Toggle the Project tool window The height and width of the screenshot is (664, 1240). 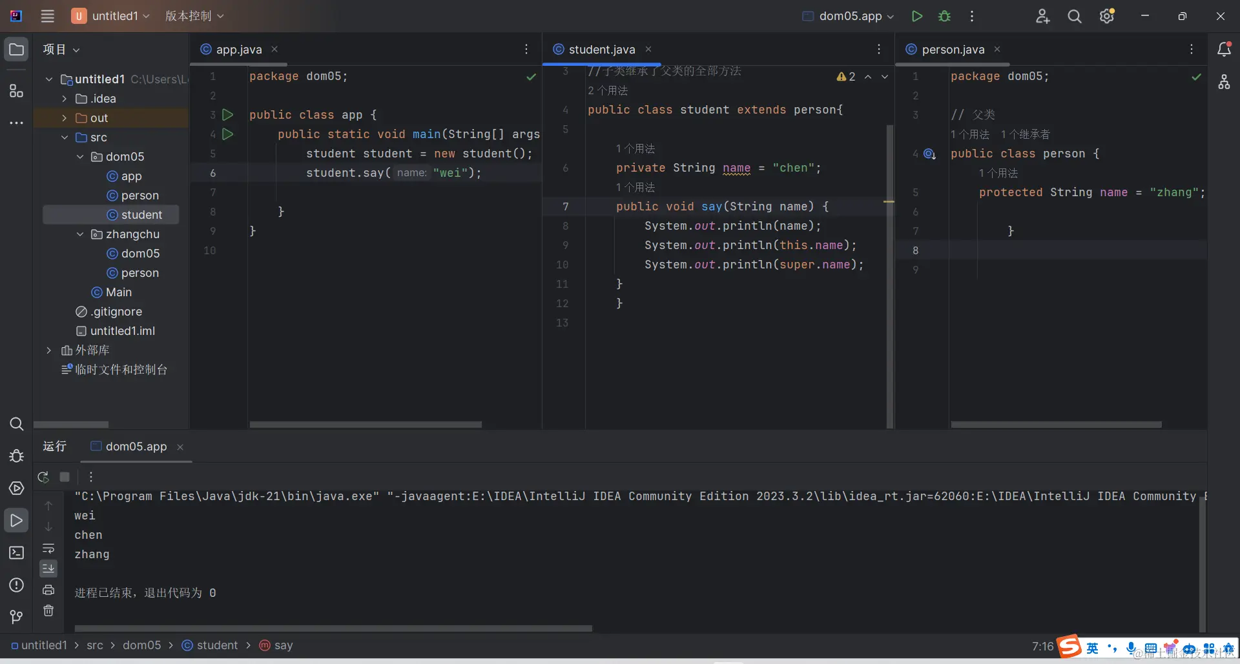pos(17,50)
